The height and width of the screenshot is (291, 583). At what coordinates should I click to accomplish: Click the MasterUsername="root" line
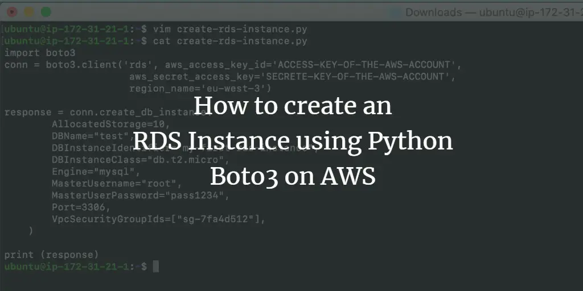[117, 184]
